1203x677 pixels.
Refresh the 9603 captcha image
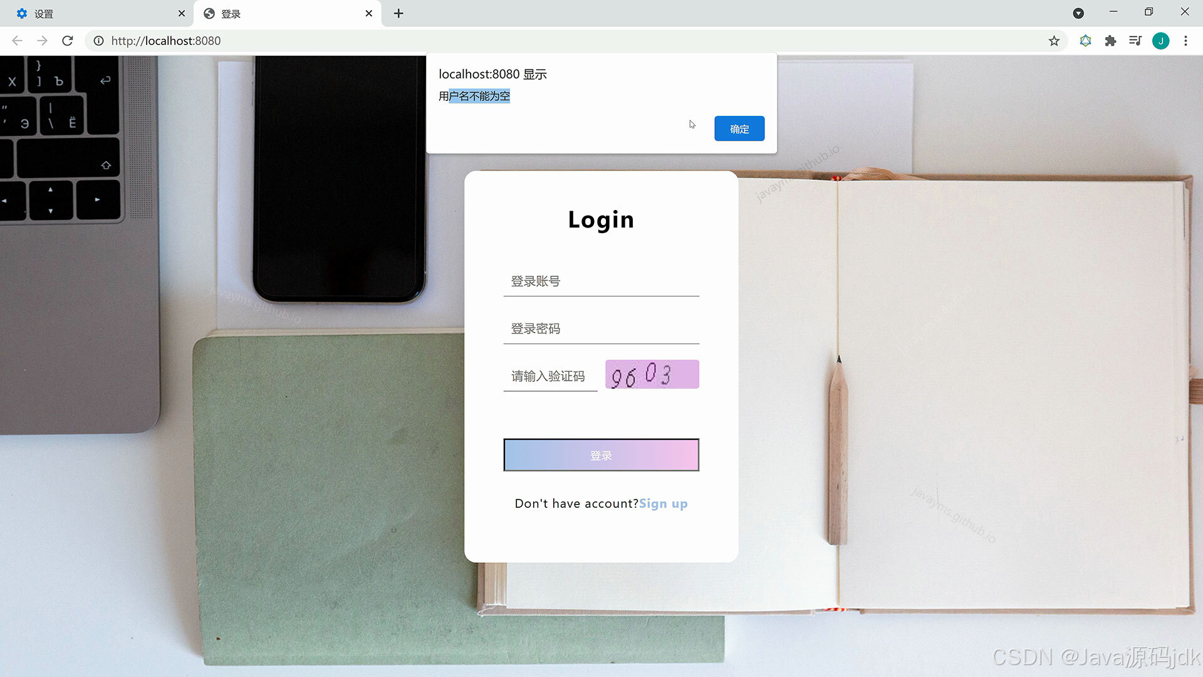click(652, 374)
